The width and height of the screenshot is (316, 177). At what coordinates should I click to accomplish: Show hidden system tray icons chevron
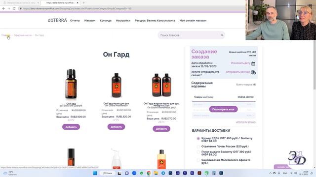pyautogui.click(x=270, y=173)
